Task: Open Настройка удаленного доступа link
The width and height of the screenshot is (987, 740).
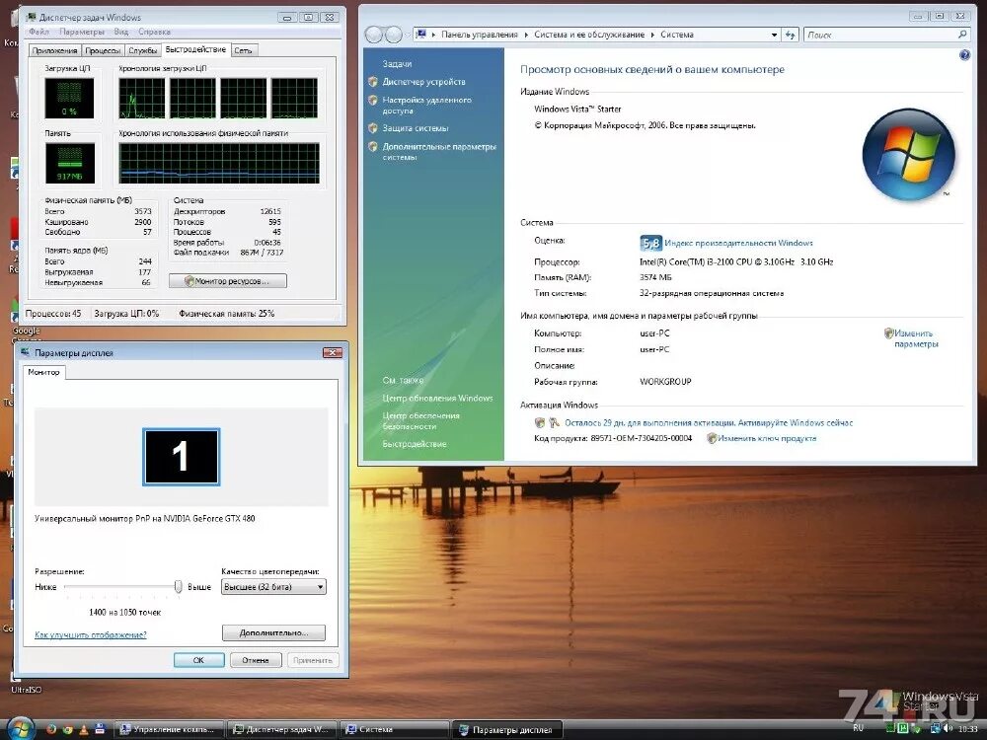Action: tap(426, 106)
